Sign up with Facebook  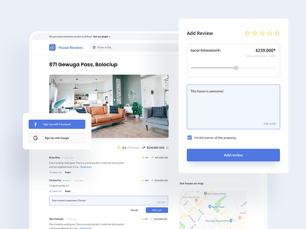(57, 124)
